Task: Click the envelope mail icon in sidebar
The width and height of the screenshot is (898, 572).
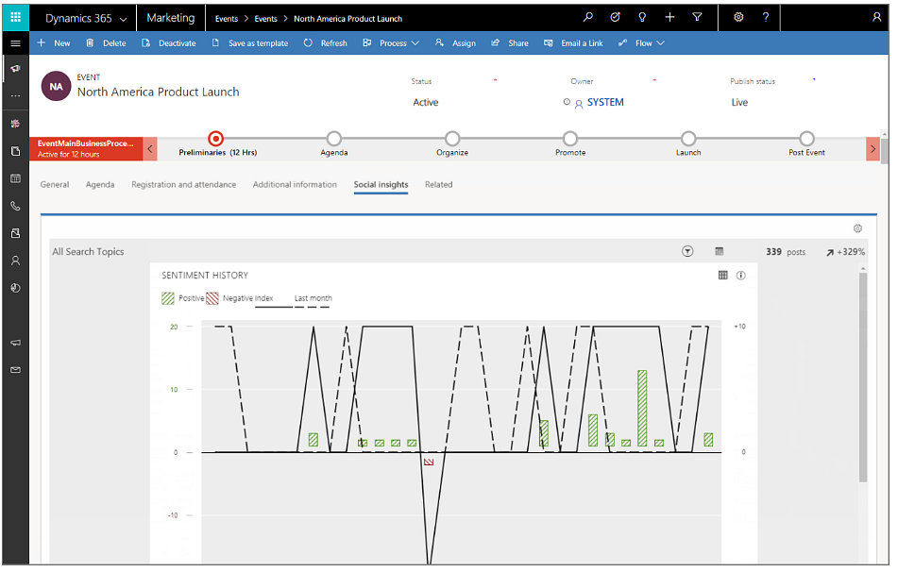Action: point(15,370)
